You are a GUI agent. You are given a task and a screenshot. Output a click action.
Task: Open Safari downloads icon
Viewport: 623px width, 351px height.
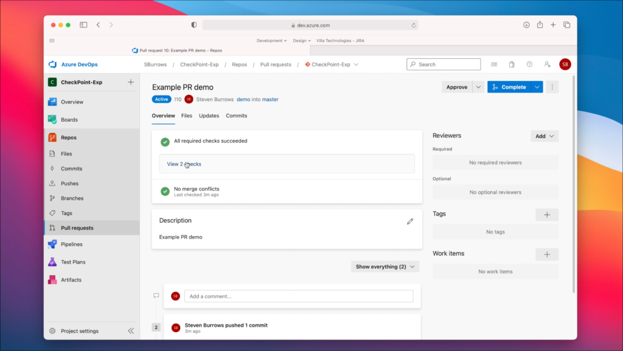coord(526,24)
